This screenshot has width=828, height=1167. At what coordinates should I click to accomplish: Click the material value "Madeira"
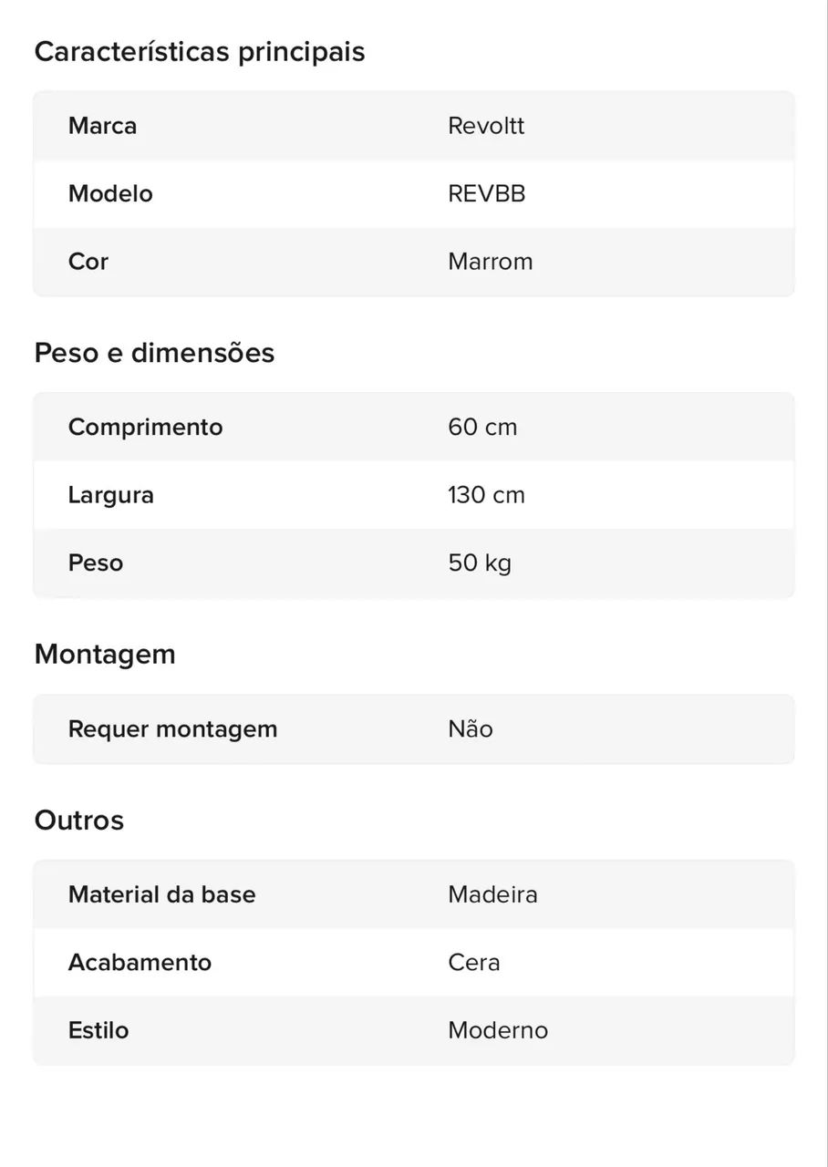tap(492, 894)
